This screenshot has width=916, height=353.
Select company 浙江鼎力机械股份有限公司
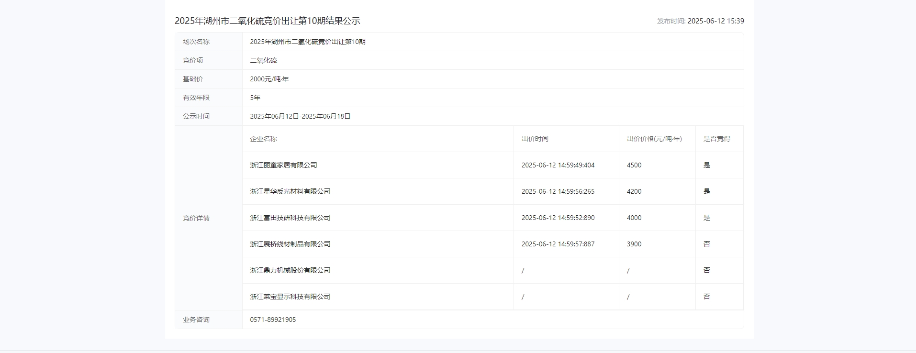[290, 270]
